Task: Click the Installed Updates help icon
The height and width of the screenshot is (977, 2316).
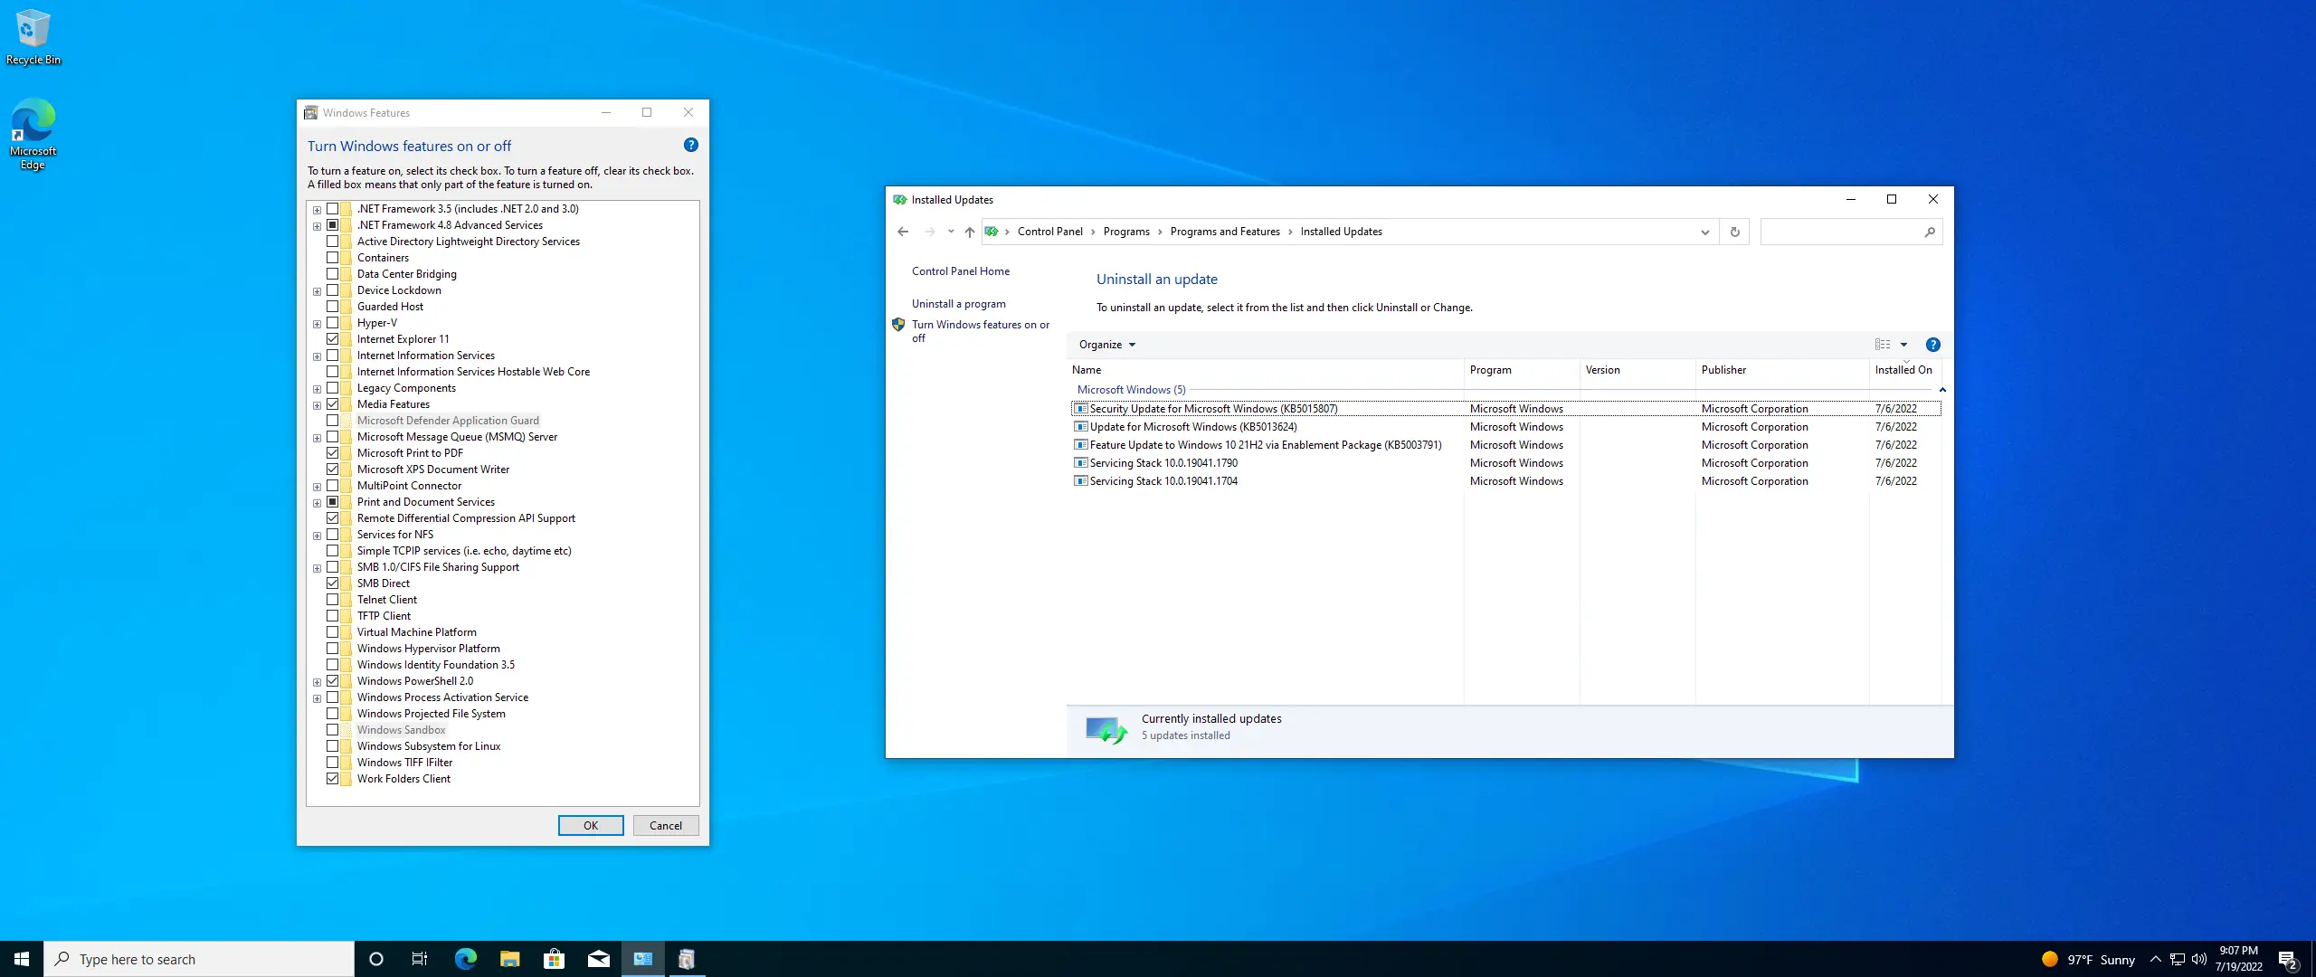Action: pos(1932,345)
